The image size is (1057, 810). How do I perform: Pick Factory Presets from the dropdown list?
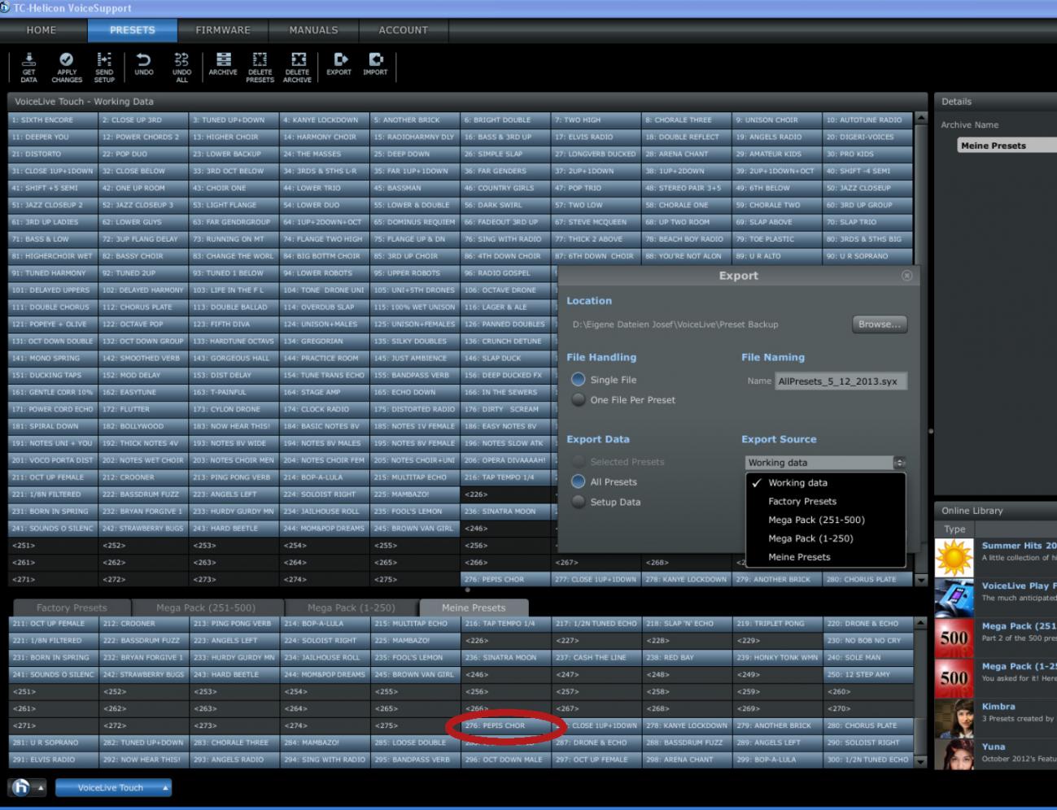[801, 502]
